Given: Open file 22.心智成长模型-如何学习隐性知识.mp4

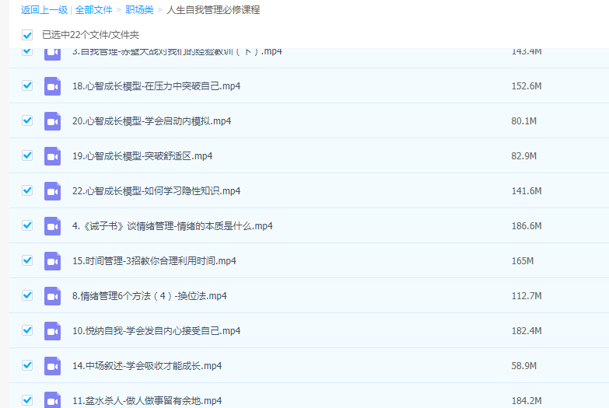Looking at the screenshot, I should [156, 191].
